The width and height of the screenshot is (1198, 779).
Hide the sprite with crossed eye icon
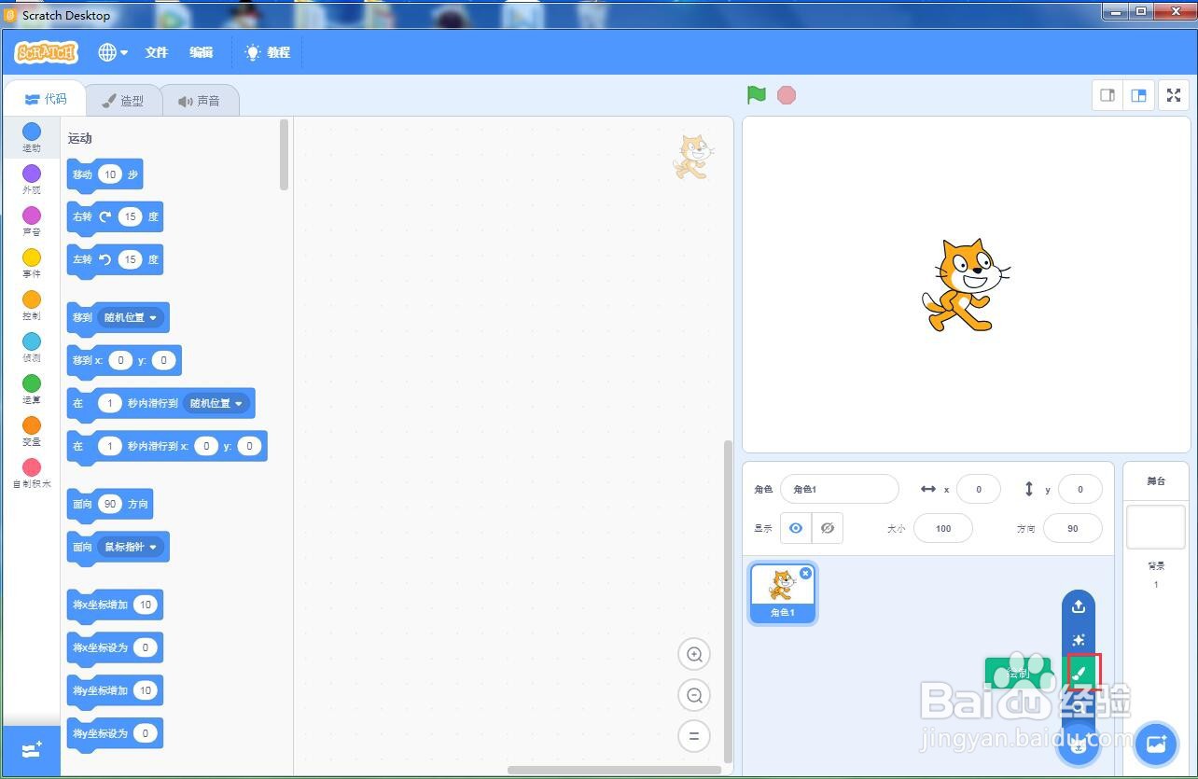tap(828, 528)
